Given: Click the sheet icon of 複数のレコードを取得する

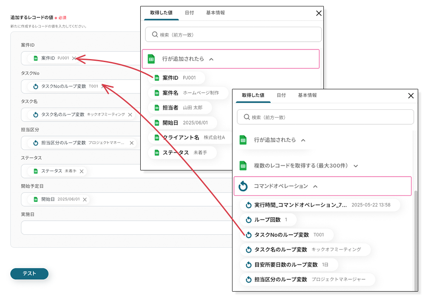Looking at the screenshot, I should tap(243, 166).
